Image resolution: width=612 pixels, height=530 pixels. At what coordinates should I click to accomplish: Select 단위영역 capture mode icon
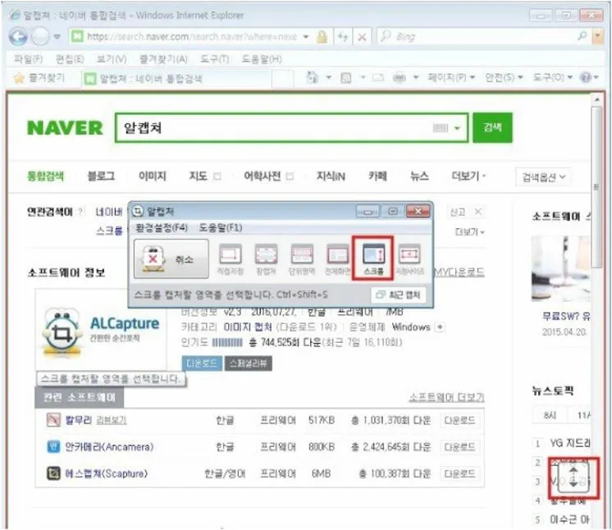(x=302, y=259)
